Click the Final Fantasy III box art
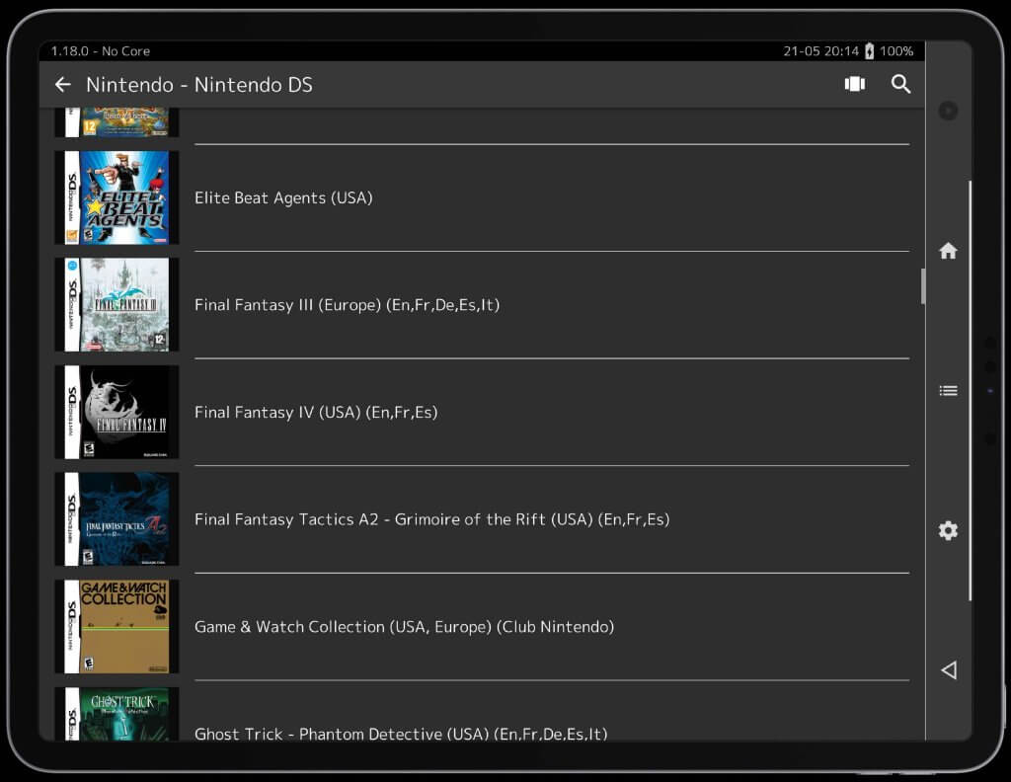 116,304
